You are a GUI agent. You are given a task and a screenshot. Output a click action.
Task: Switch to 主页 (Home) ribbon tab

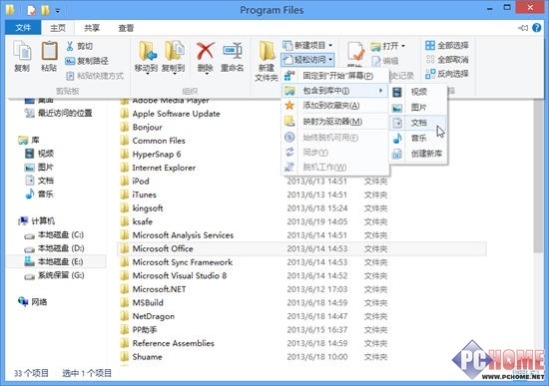58,28
